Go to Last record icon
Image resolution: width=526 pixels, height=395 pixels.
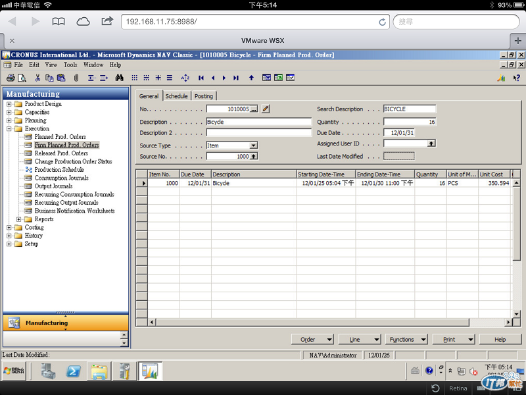coord(236,78)
